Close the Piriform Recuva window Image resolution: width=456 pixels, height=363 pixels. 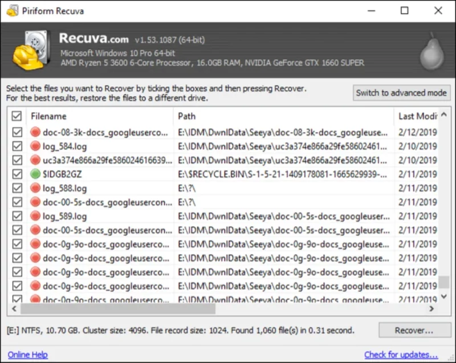click(438, 11)
